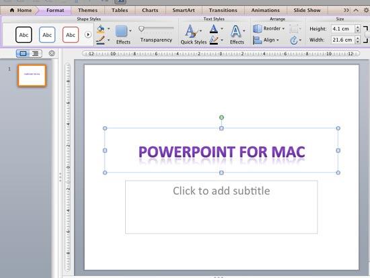Screen dimensions: 370x278
Task: Click the Quick Styles text icon
Action: click(191, 31)
